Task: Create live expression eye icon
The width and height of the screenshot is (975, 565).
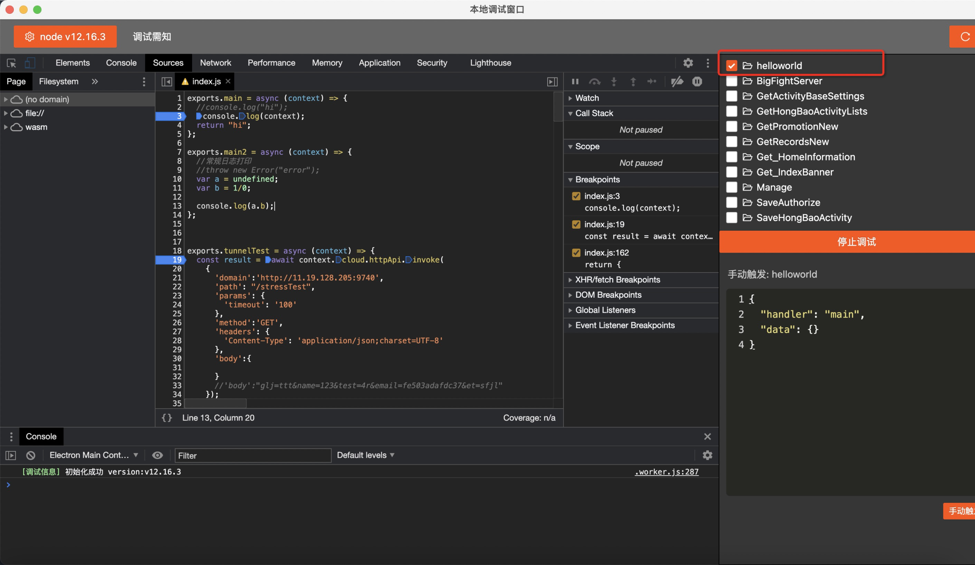Action: [x=157, y=455]
